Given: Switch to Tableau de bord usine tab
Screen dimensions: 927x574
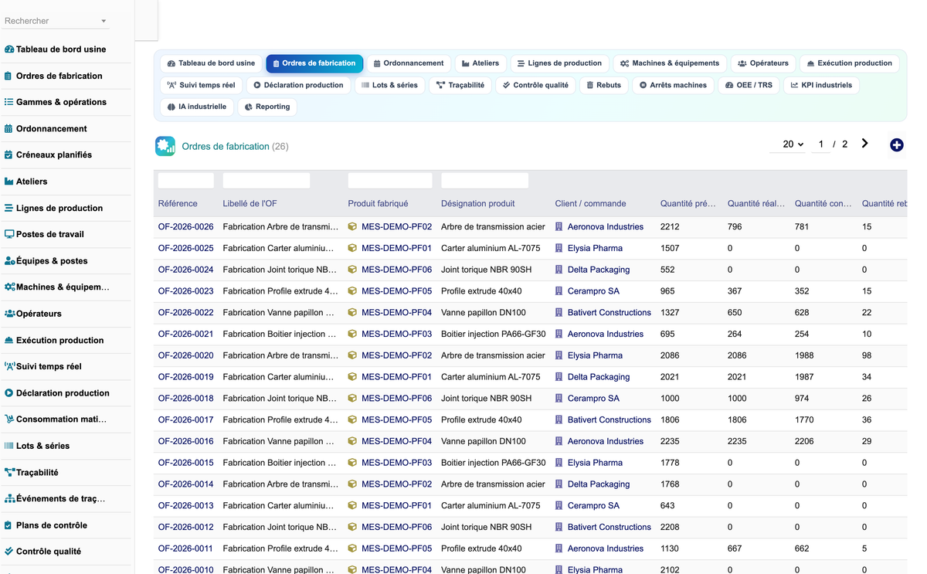Looking at the screenshot, I should (x=211, y=63).
